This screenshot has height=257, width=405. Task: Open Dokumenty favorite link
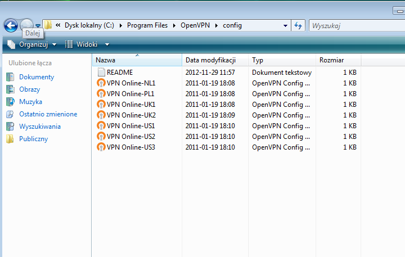[37, 77]
